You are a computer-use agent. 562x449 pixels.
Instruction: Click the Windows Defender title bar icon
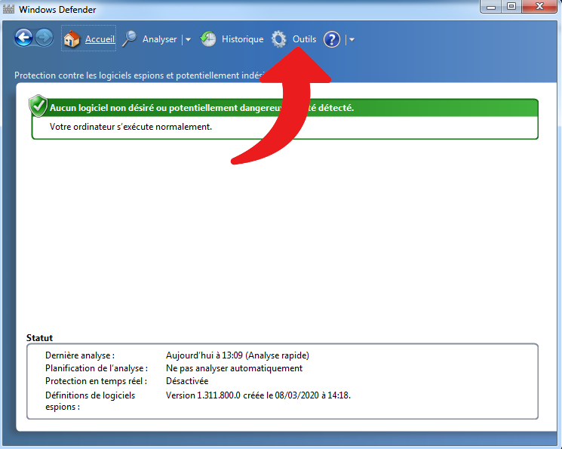click(x=8, y=9)
